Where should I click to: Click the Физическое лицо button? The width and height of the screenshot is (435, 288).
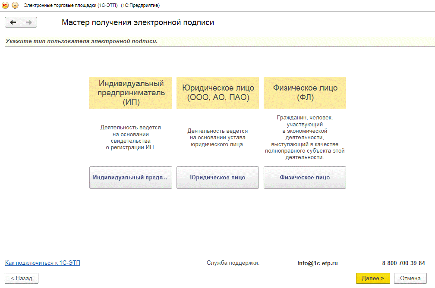click(x=305, y=177)
